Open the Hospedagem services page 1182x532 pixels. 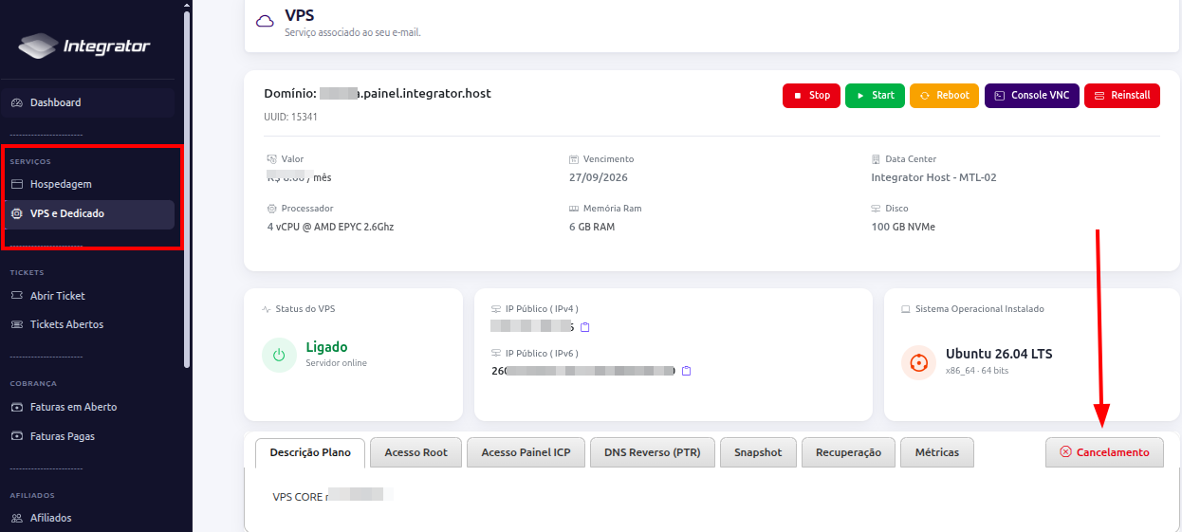click(89, 184)
